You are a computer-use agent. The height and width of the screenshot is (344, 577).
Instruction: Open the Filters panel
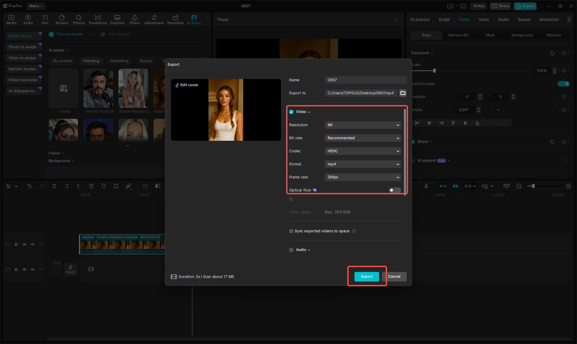[134, 19]
